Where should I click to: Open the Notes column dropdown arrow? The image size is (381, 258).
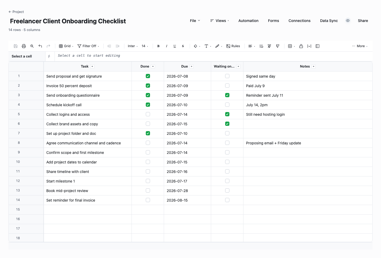click(314, 66)
